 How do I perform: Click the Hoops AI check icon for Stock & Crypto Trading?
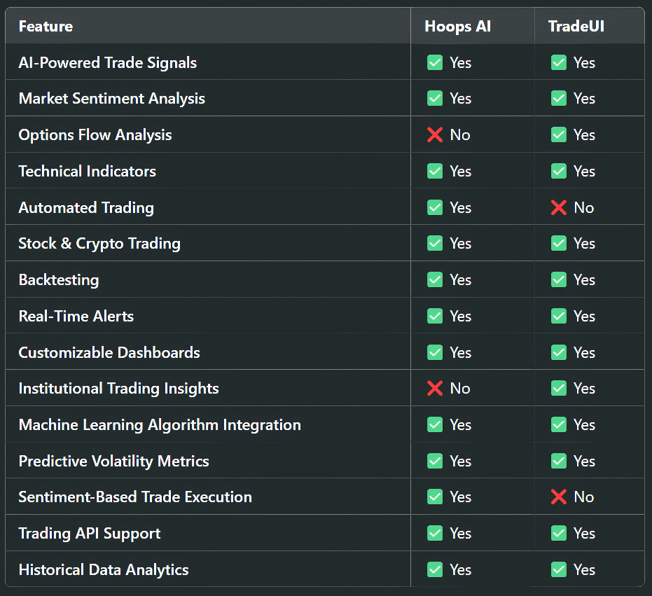pyautogui.click(x=435, y=243)
